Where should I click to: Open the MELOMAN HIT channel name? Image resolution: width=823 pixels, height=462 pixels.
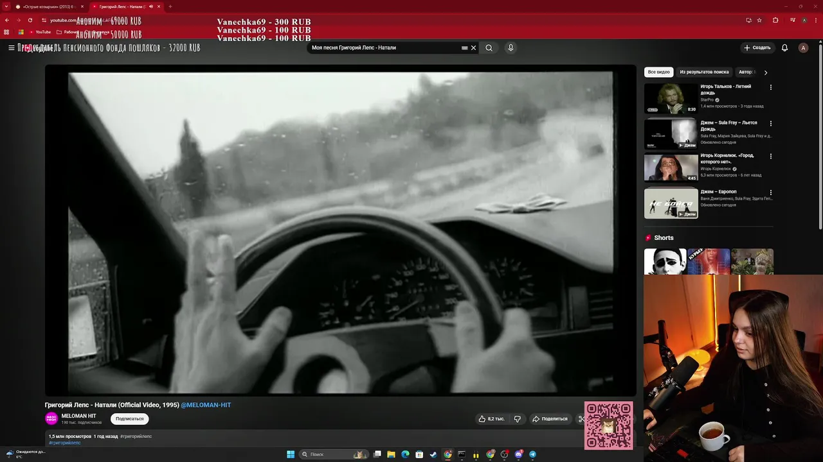tap(78, 416)
